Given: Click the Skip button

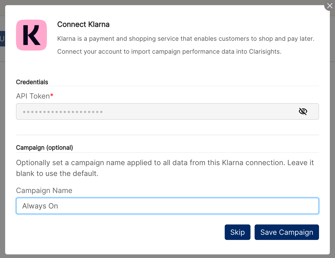Looking at the screenshot, I should point(238,232).
